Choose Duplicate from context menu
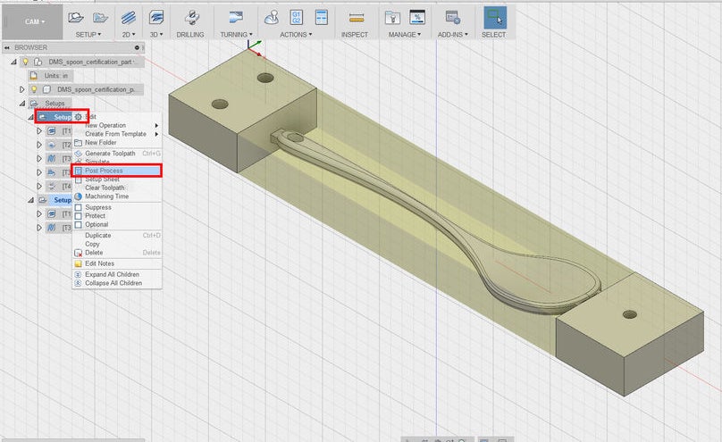Screen dimensions: 722x442 (x=117, y=236)
